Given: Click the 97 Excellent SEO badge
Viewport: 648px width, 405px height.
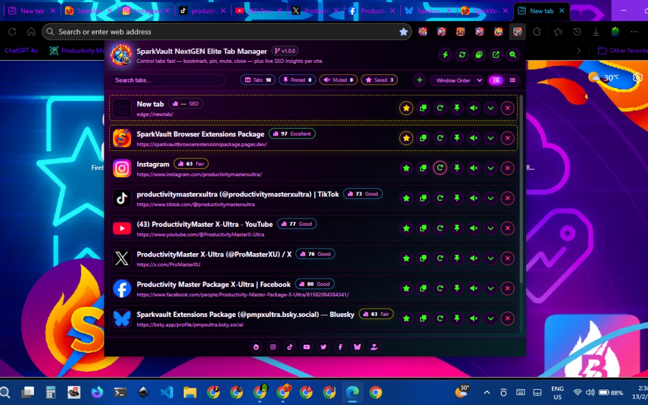Looking at the screenshot, I should point(292,134).
